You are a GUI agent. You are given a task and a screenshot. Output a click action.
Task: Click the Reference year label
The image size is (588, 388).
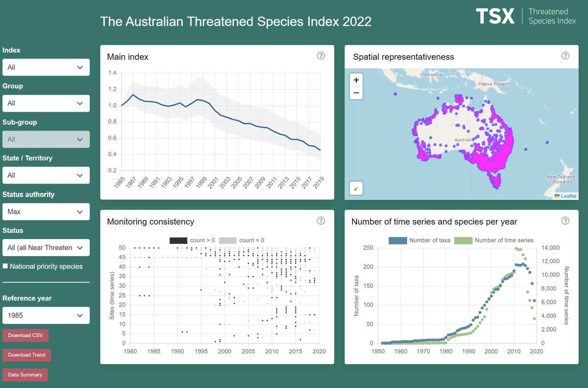click(x=27, y=298)
